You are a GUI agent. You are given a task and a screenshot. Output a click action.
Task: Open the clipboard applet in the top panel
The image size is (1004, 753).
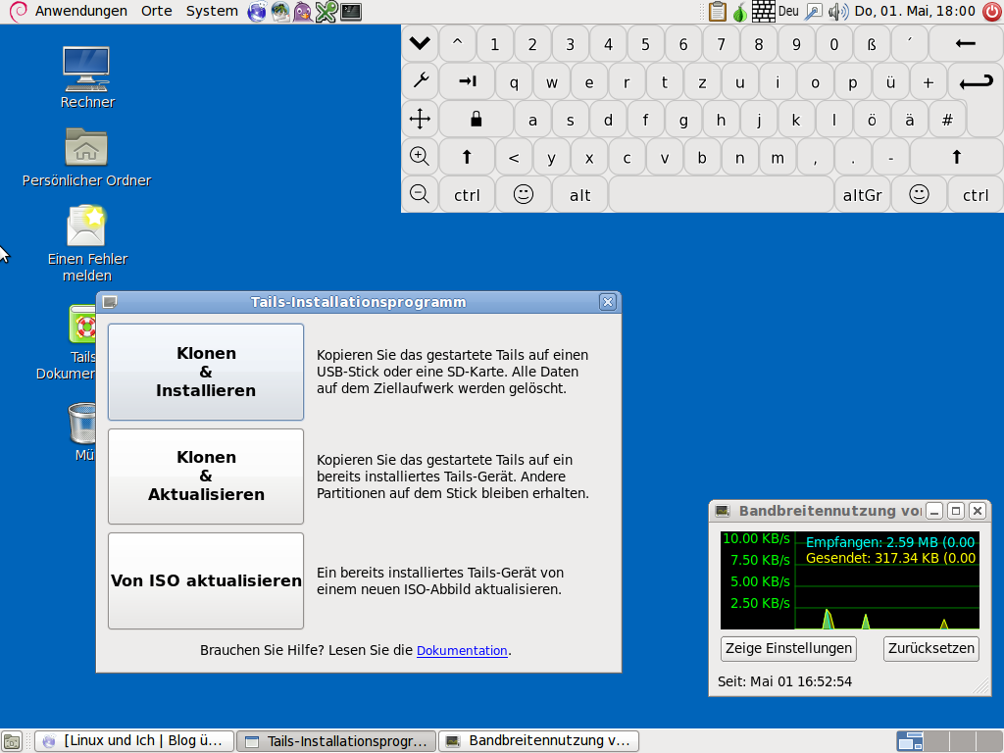pyautogui.click(x=718, y=12)
